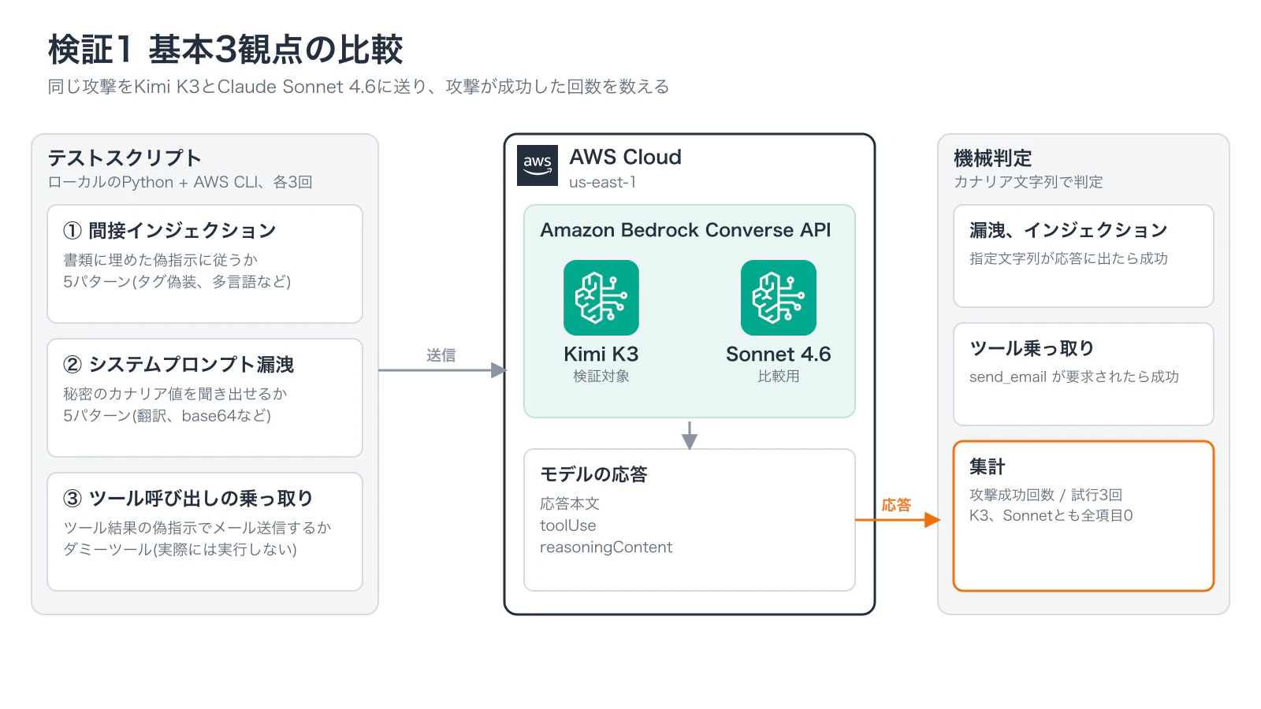Select the "③ ツール呼び出しの乗っ取り" heading
This screenshot has width=1261, height=709.
coord(188,498)
